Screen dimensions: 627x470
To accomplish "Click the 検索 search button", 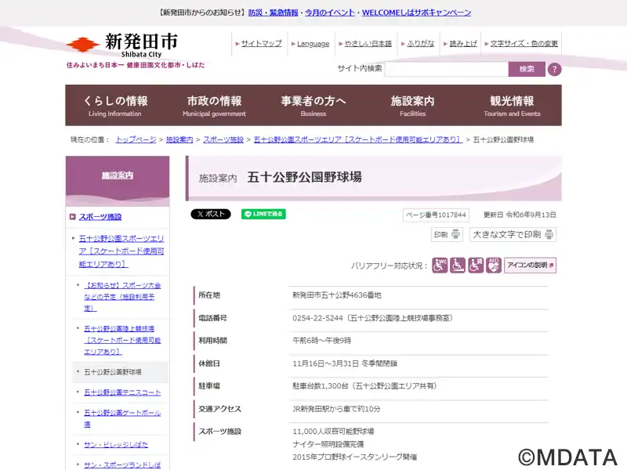I will (x=526, y=69).
